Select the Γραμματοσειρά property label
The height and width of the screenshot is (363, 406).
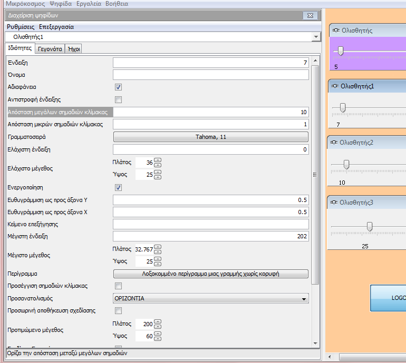pyautogui.click(x=27, y=137)
